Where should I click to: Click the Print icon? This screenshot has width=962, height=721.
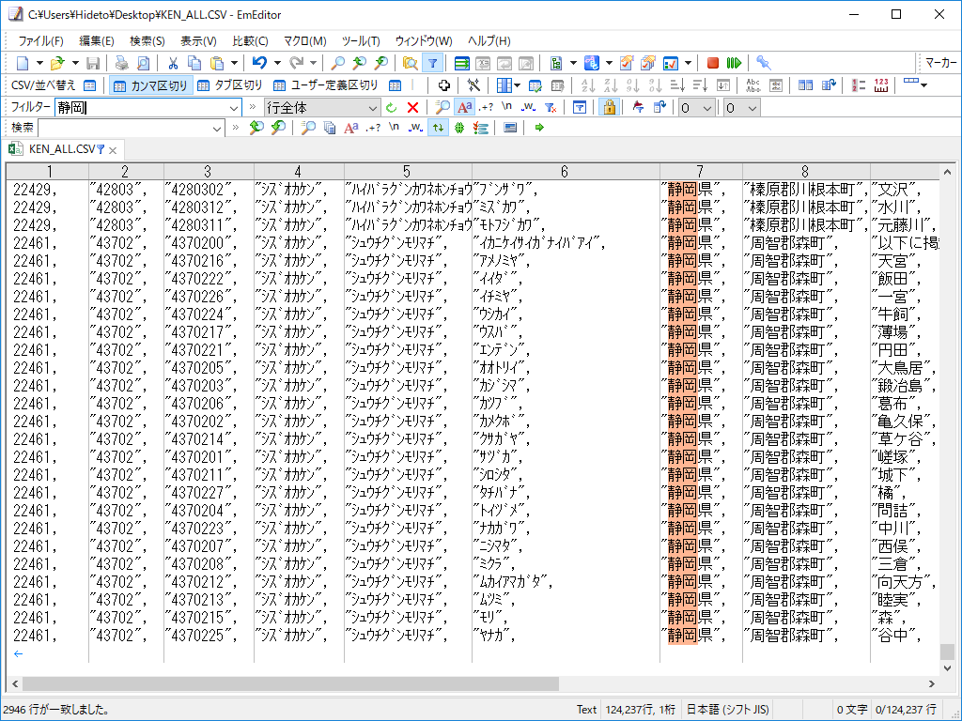tap(122, 63)
